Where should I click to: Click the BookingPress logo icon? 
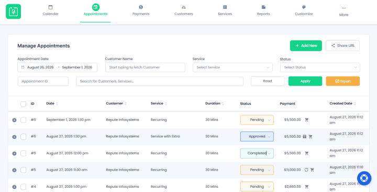[14, 11]
